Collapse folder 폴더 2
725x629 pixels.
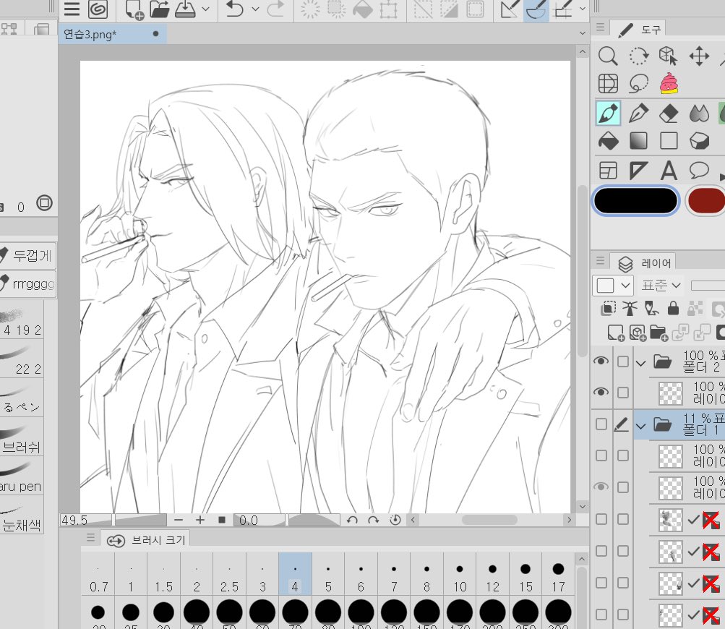(x=640, y=364)
